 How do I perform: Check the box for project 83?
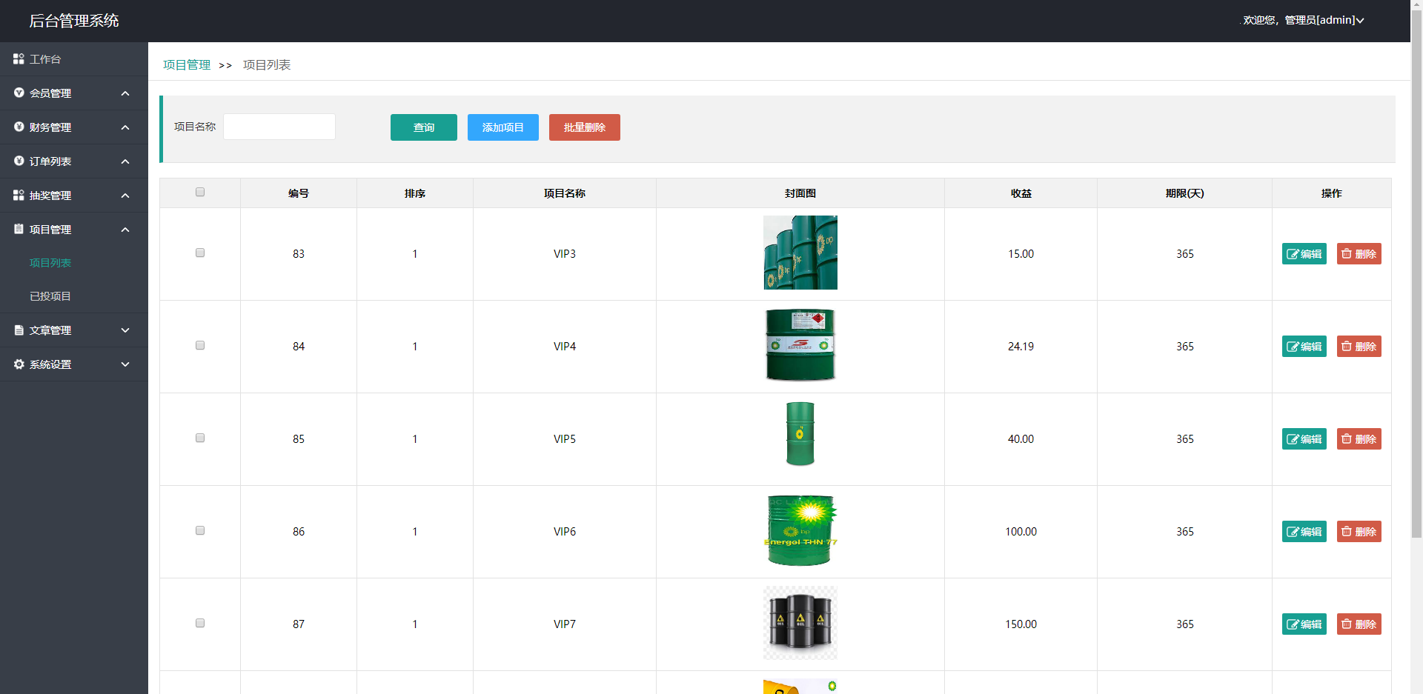pos(200,253)
